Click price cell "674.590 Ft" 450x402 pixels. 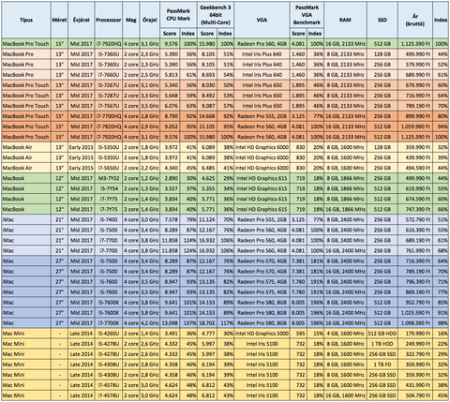(415, 199)
